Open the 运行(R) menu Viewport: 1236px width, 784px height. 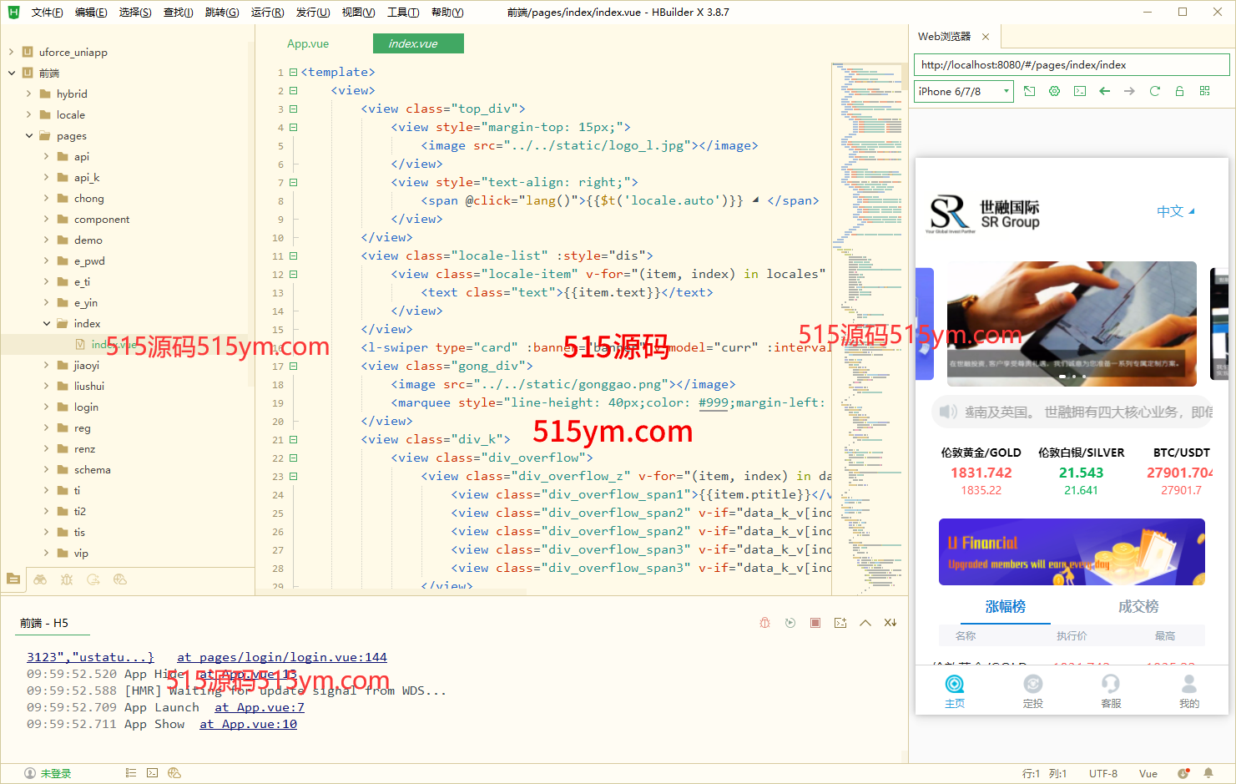[267, 13]
